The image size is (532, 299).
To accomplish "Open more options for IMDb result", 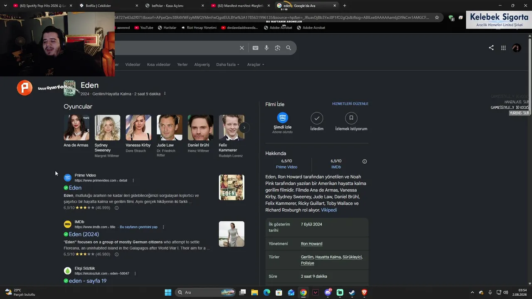I will coord(163,227).
